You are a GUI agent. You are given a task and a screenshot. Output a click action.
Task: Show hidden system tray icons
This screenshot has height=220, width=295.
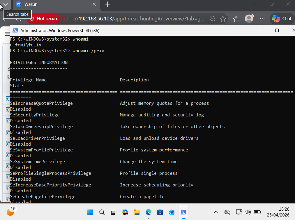point(216,212)
